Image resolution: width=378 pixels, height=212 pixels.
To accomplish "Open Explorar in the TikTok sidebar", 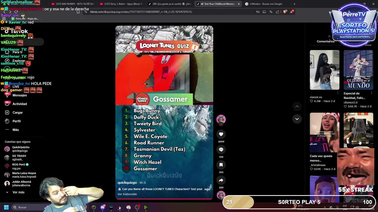I will click(x=19, y=61).
